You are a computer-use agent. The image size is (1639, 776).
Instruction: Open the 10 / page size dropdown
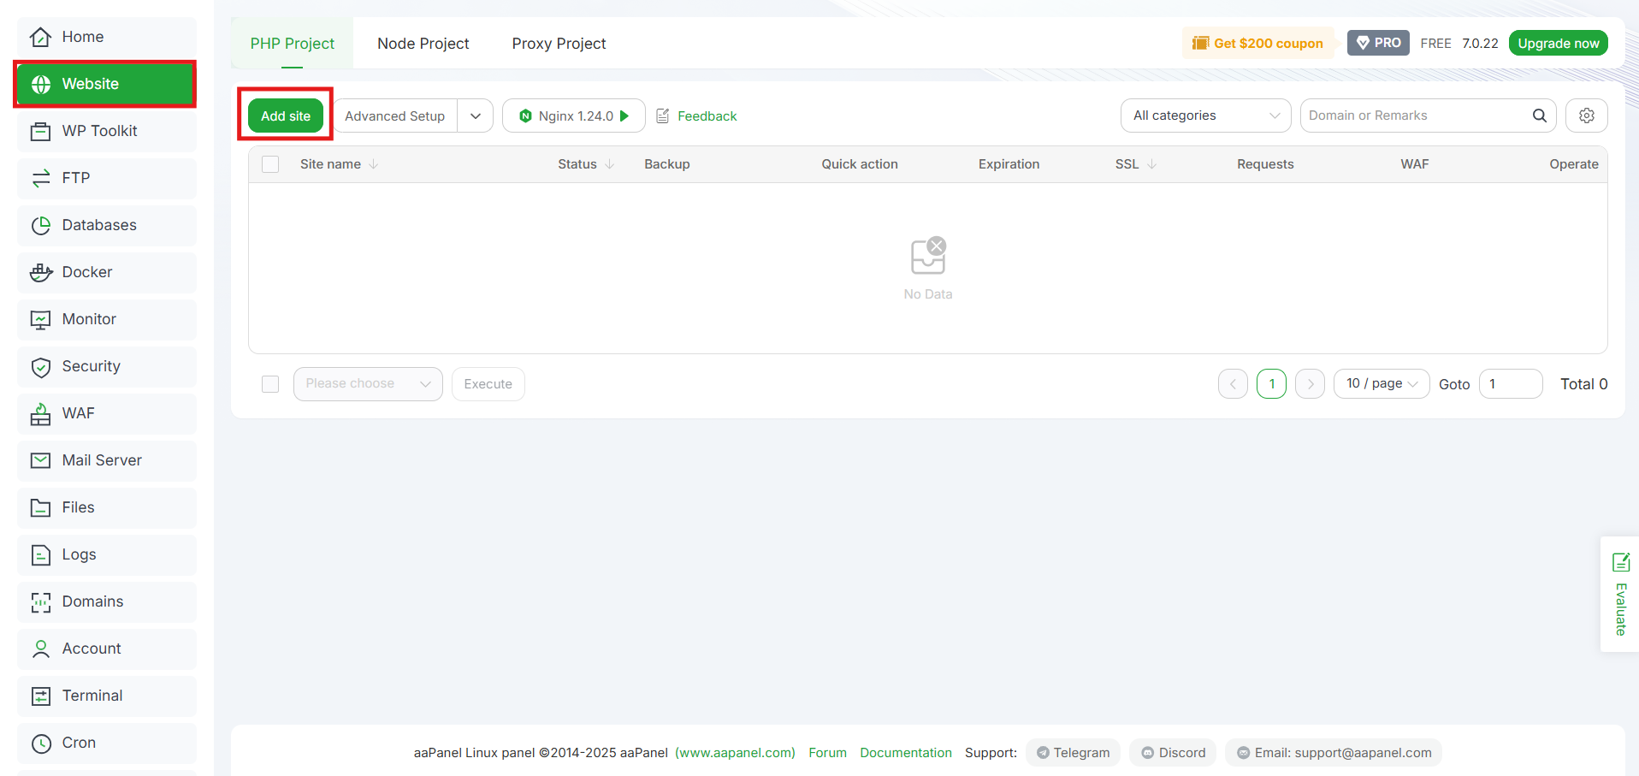pos(1381,384)
